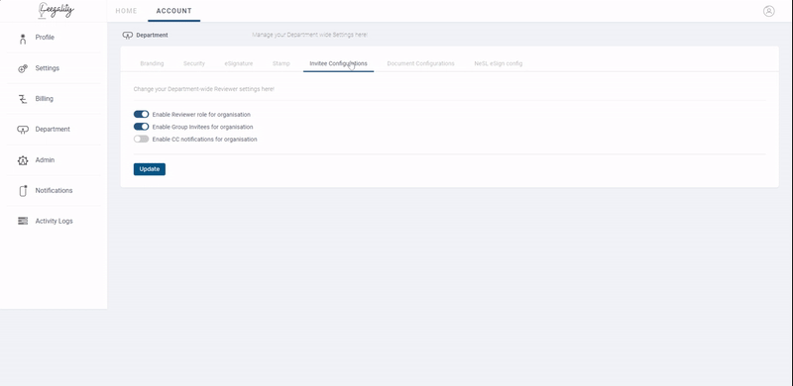
Task: Disable Group Invitees for organisation toggle
Action: tap(141, 127)
